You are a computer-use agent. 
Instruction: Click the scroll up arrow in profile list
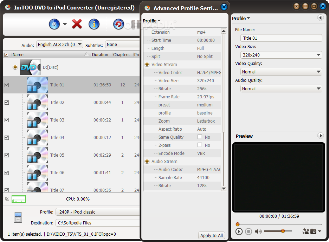point(224,31)
